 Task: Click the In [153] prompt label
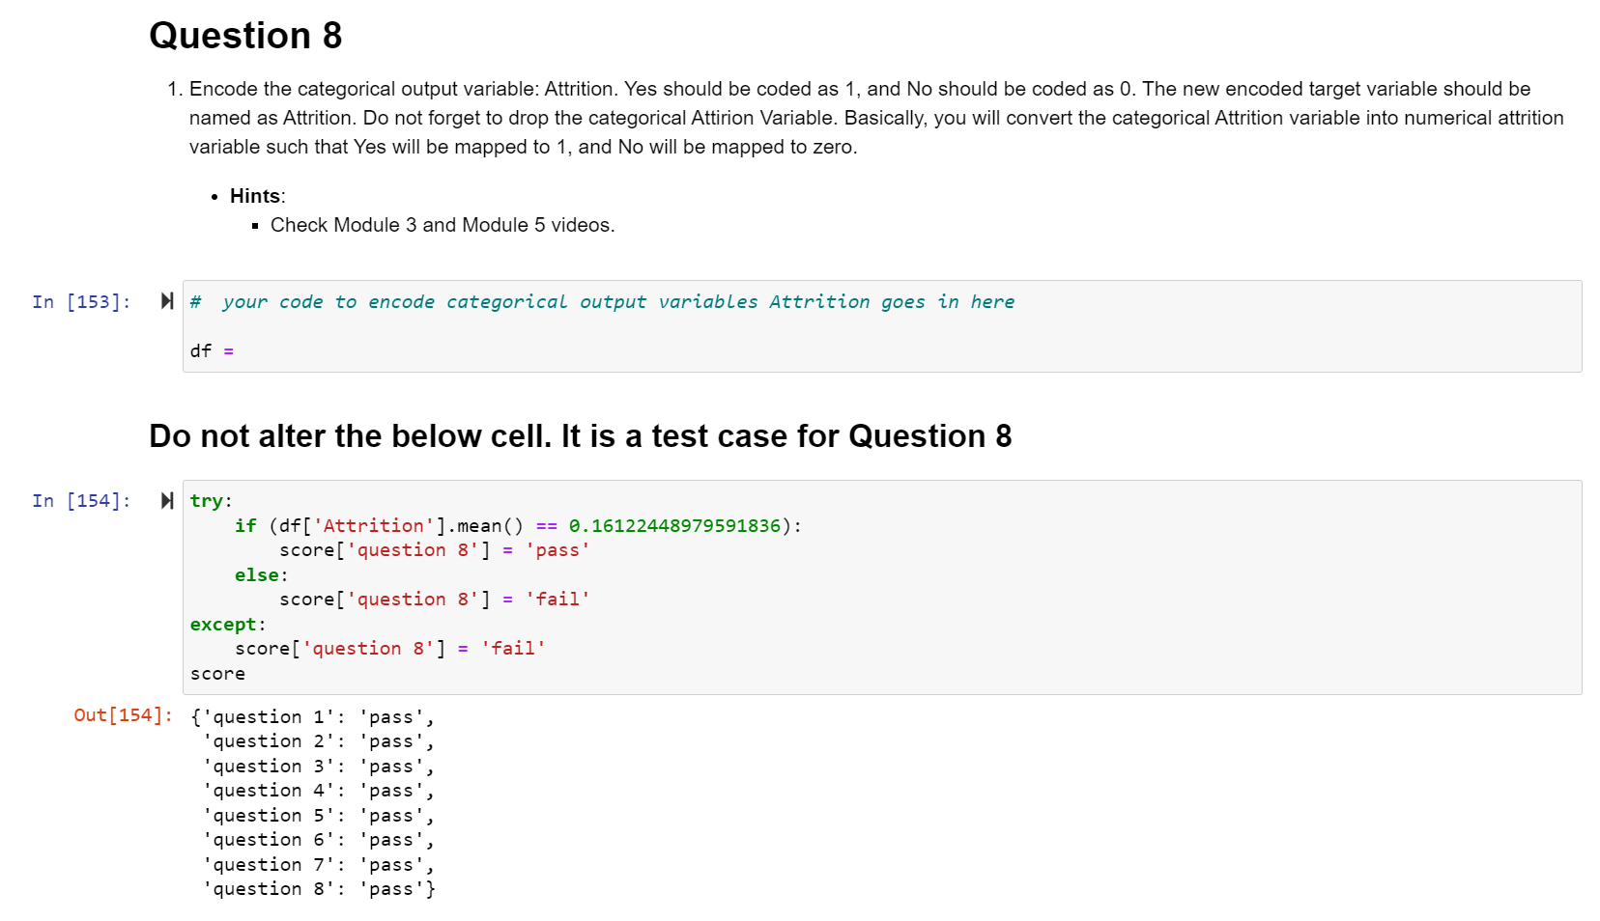81,302
